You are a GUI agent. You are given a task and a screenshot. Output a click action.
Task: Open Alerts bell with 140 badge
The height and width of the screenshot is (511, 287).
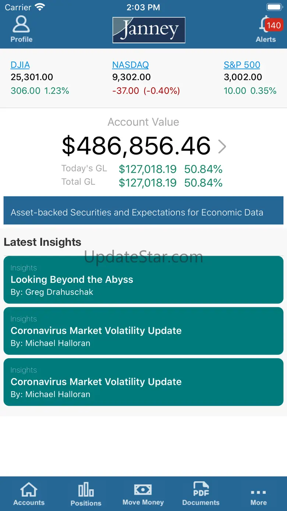[266, 25]
